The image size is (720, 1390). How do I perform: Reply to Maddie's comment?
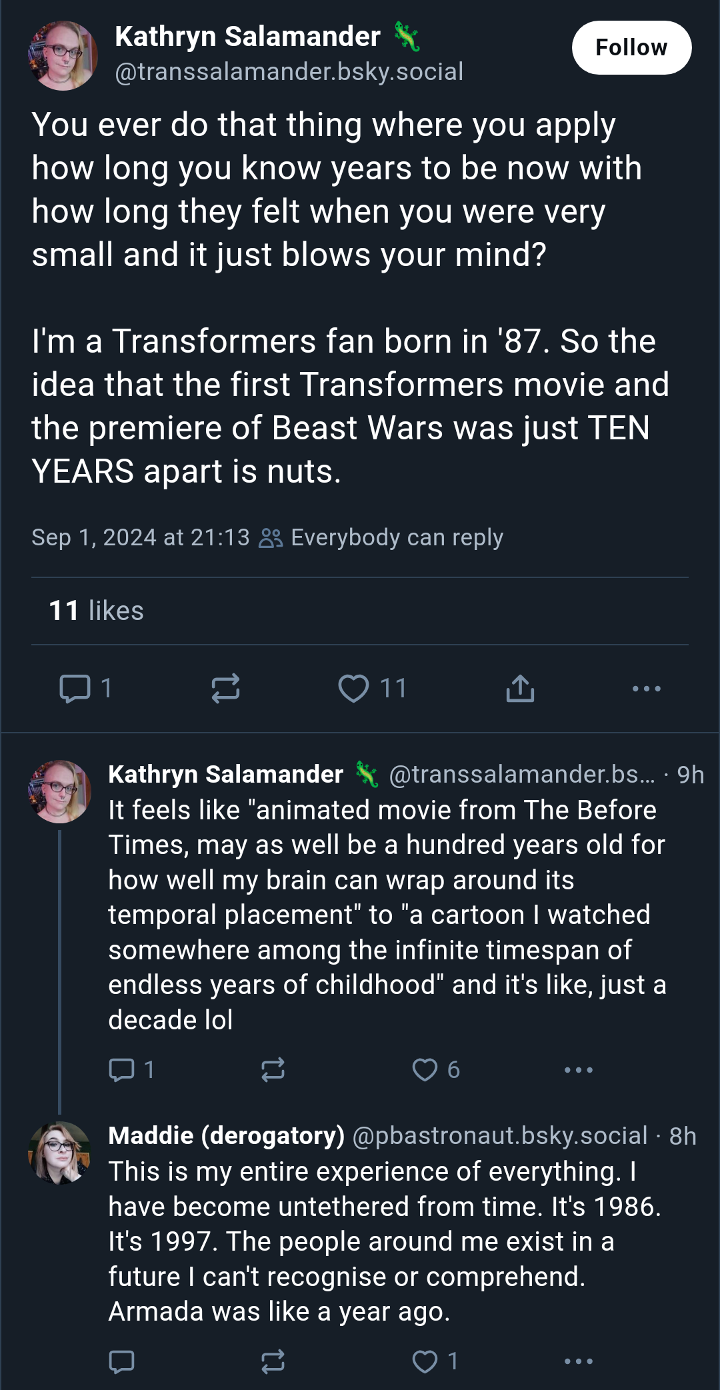click(x=121, y=1361)
